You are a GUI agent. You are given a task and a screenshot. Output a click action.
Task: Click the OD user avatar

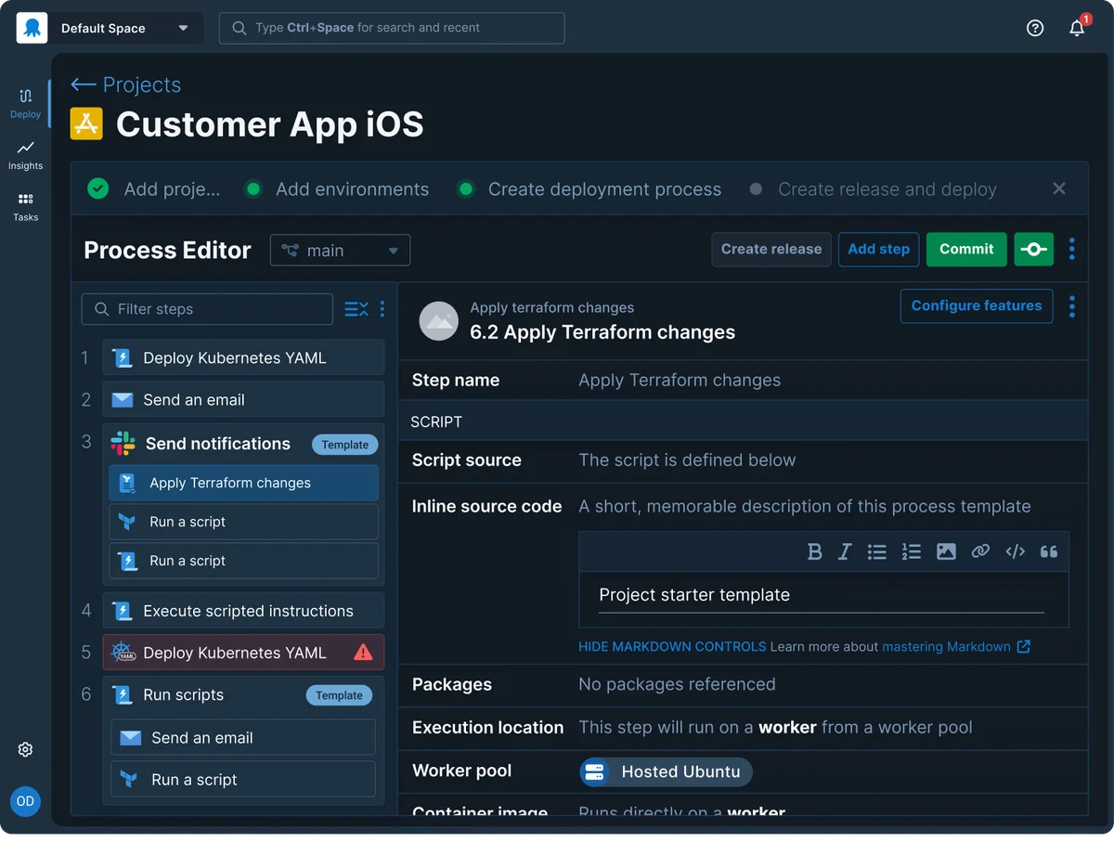click(x=25, y=801)
